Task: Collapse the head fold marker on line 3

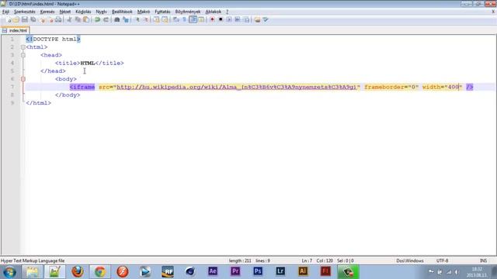Action: coord(23,55)
